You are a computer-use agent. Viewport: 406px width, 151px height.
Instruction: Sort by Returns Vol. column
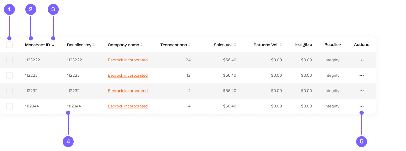[281, 45]
